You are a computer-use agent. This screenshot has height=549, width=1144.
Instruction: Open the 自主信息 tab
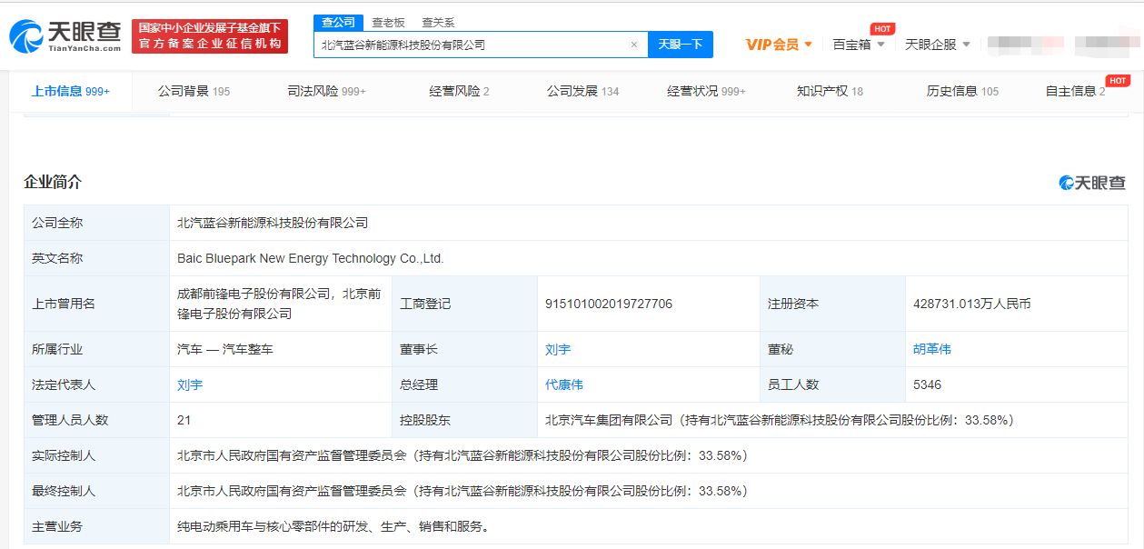click(1075, 91)
